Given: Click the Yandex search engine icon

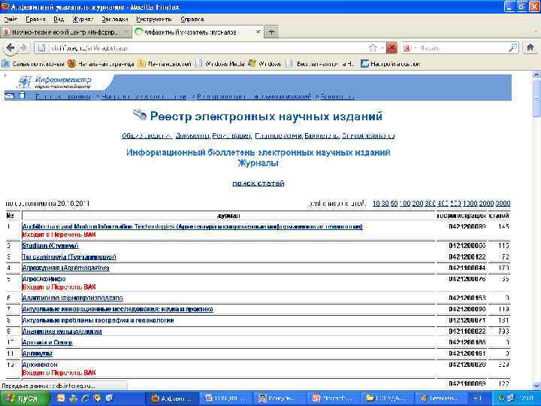Looking at the screenshot, I should 407,48.
